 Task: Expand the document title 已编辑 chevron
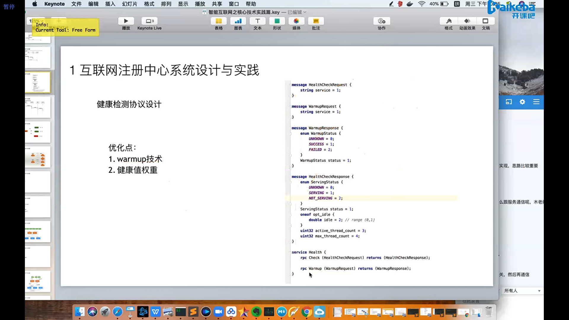pyautogui.click(x=305, y=12)
